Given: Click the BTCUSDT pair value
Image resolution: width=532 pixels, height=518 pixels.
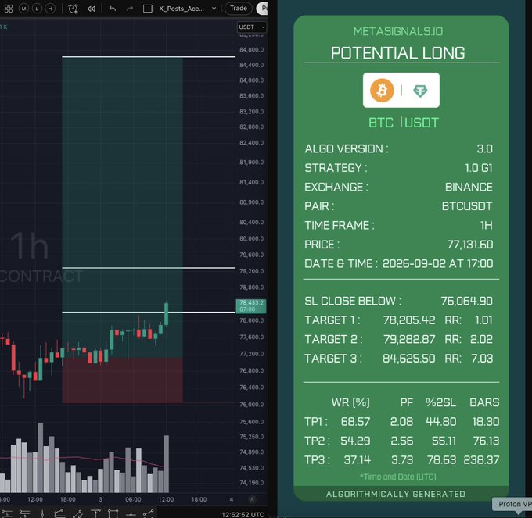Looking at the screenshot, I should pos(467,206).
